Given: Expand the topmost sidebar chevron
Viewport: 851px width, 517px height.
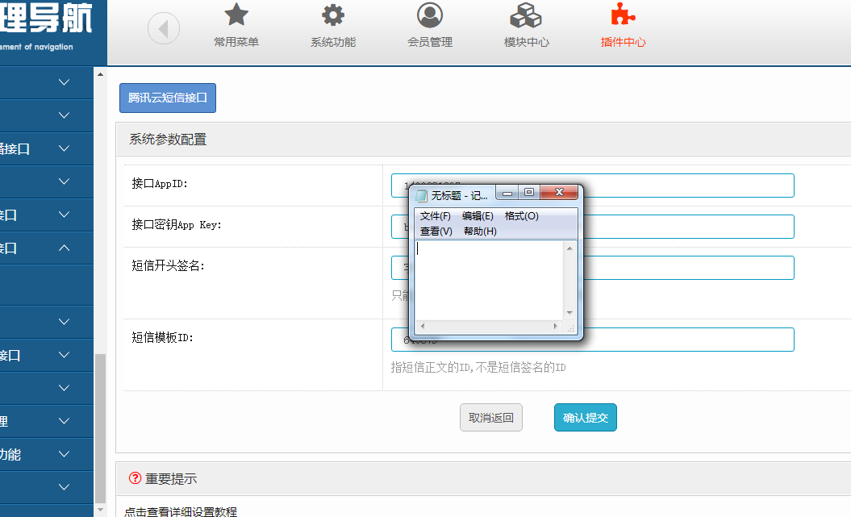Looking at the screenshot, I should click(x=65, y=82).
